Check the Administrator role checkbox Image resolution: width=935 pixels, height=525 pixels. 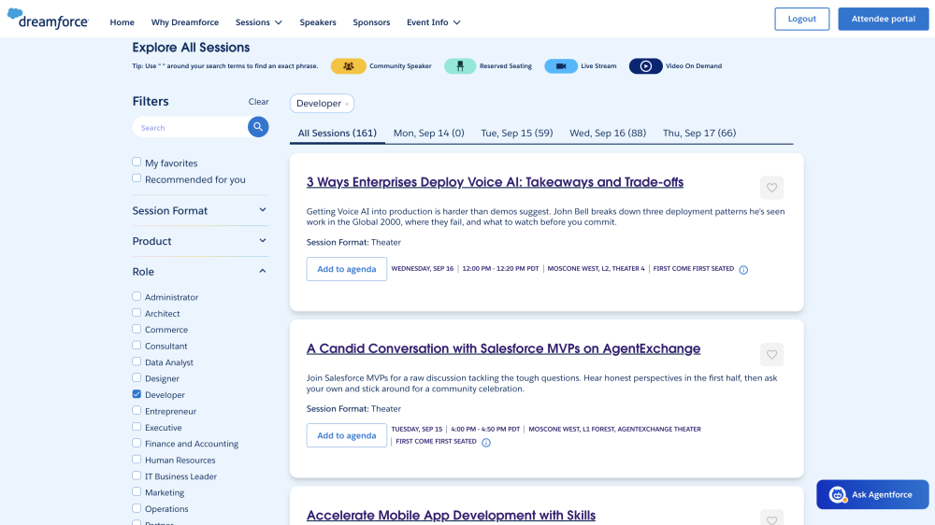tap(137, 296)
